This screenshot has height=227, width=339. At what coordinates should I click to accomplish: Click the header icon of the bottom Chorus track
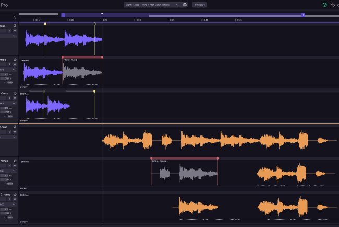coord(15,194)
